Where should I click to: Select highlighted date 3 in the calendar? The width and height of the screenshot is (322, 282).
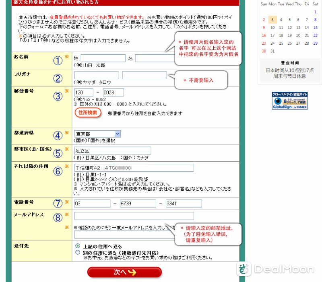point(272,20)
